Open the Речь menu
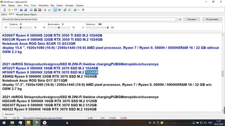Screen dimensions: 225x126 tap(26, 6)
